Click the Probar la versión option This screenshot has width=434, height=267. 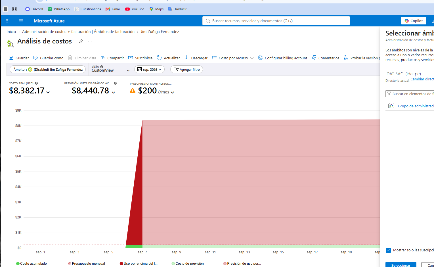(362, 58)
